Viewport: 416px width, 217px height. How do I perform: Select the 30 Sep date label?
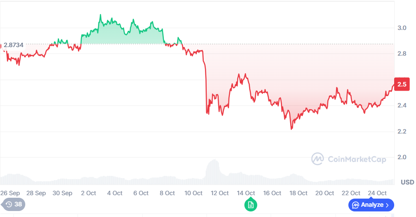point(62,193)
